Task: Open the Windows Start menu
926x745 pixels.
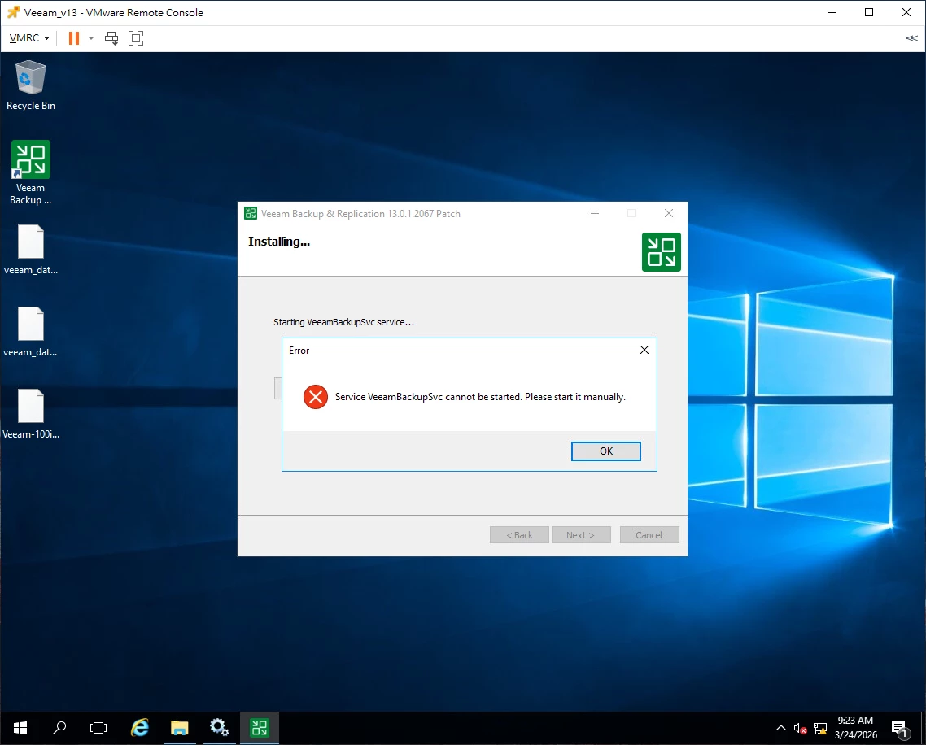Action: coord(20,728)
